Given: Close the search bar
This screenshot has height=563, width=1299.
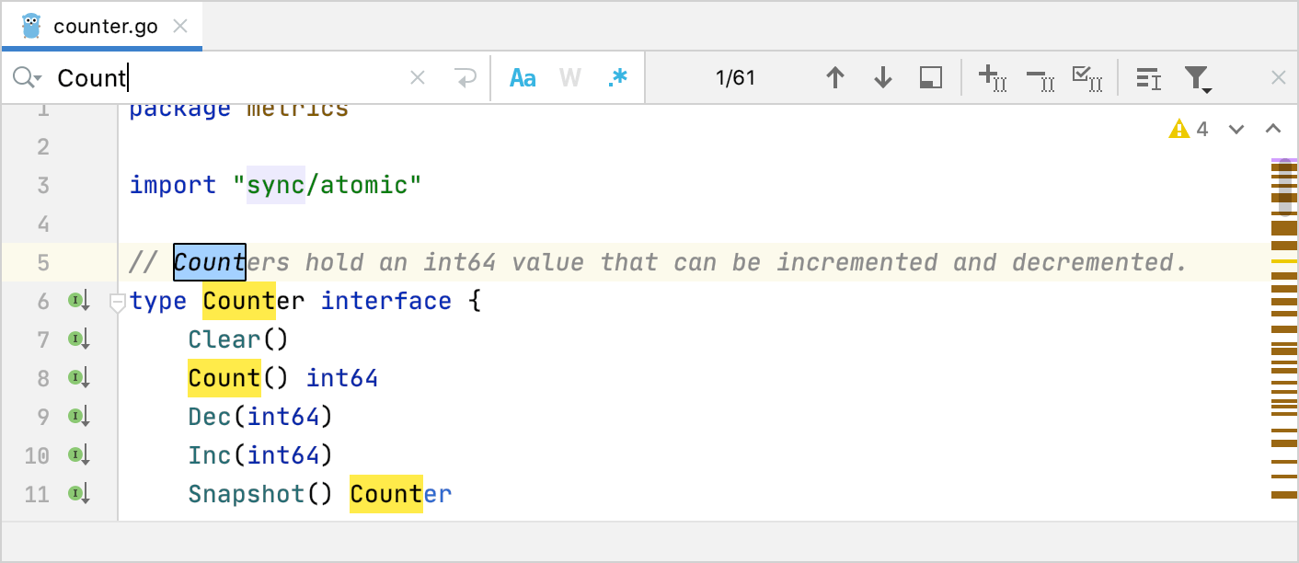Looking at the screenshot, I should point(1278,77).
